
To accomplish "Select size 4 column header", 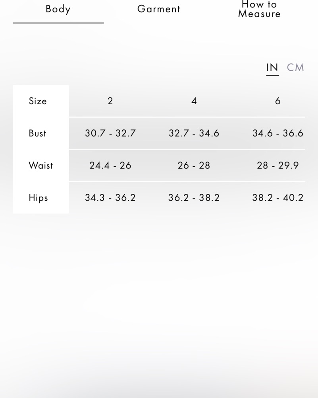I will pyautogui.click(x=194, y=101).
